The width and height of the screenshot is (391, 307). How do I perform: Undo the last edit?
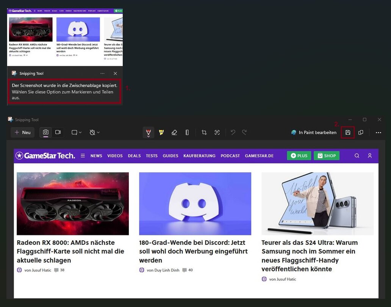(233, 132)
